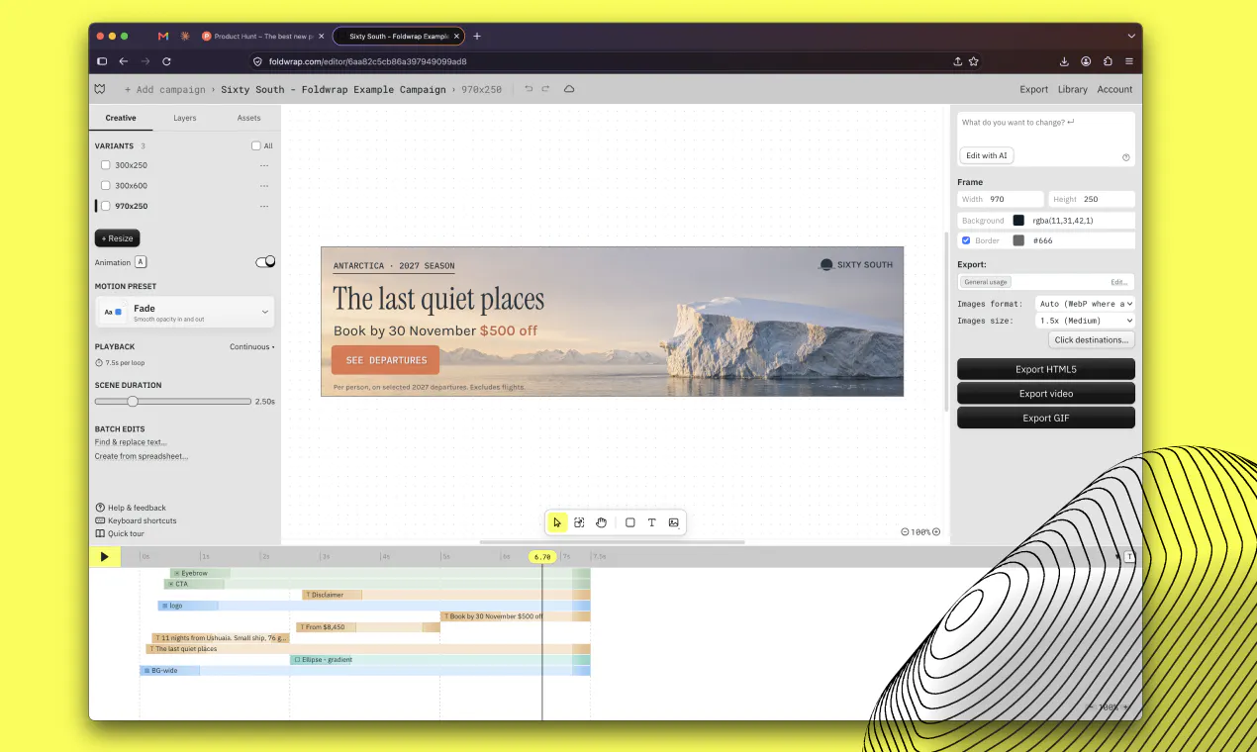Click the AI prompt help icon
The image size is (1257, 752).
coord(1126,157)
